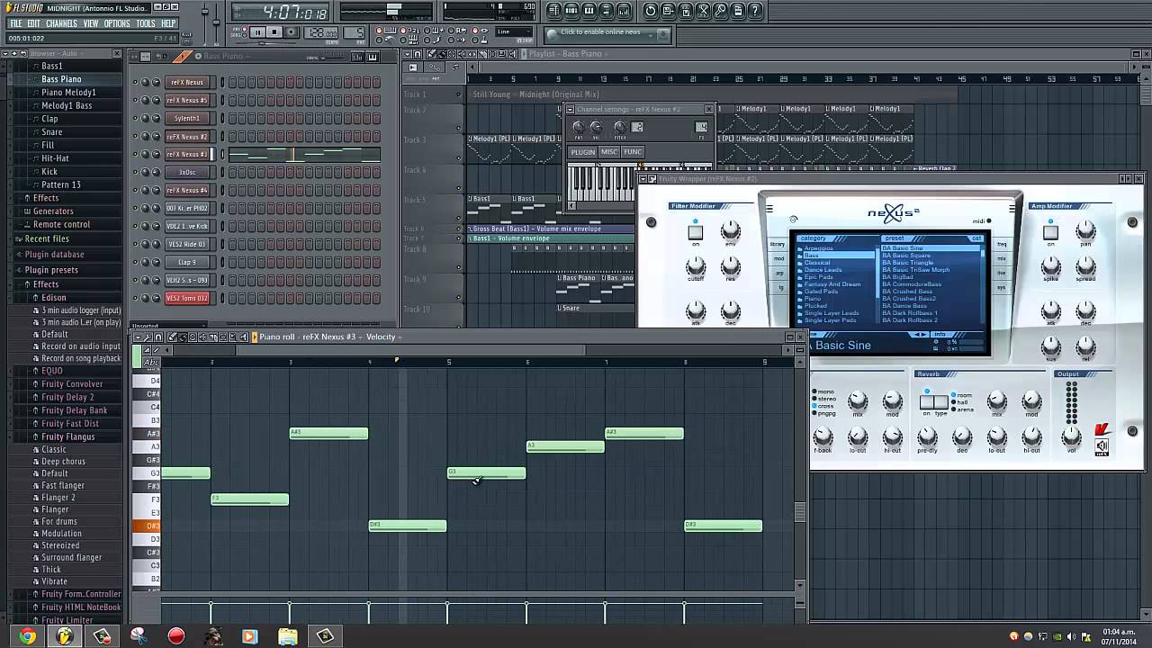Select Classical category in Nexus

(817, 263)
